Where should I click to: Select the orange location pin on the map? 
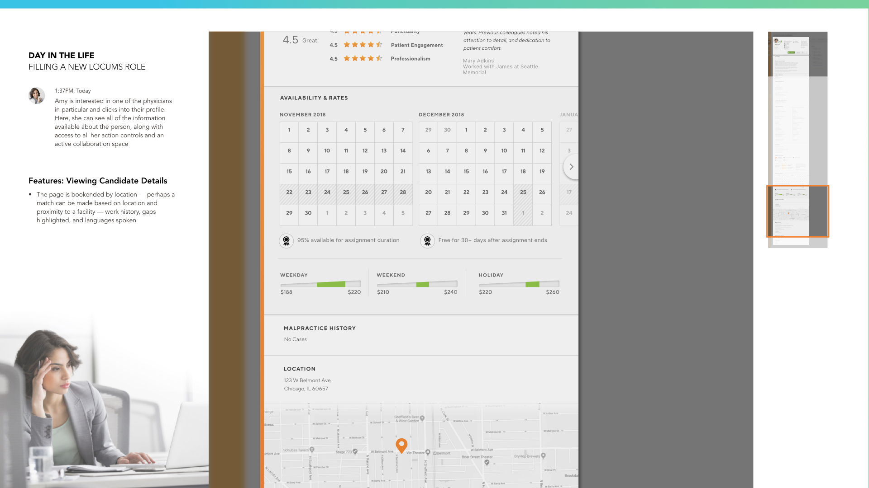point(401,446)
